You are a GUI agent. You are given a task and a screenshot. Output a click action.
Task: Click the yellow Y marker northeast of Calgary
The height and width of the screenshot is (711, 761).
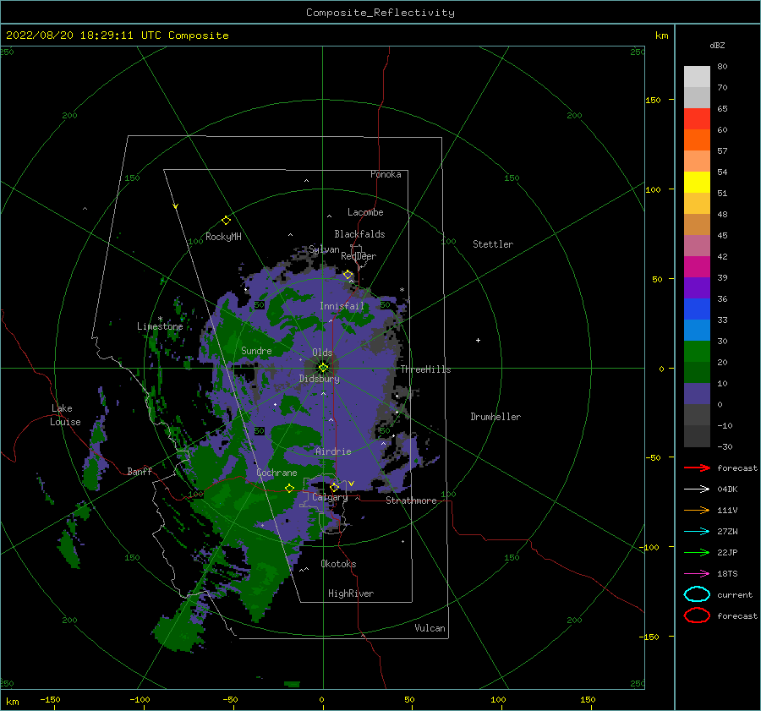(x=351, y=484)
